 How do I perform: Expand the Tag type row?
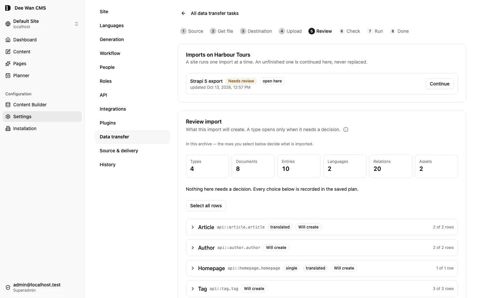click(x=192, y=289)
